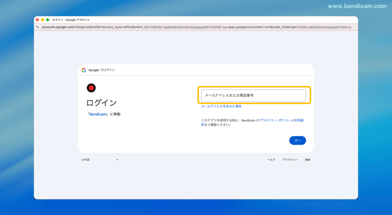392x215 pixels.
Task: Click the site settings icon in address bar
Action: 38,27
